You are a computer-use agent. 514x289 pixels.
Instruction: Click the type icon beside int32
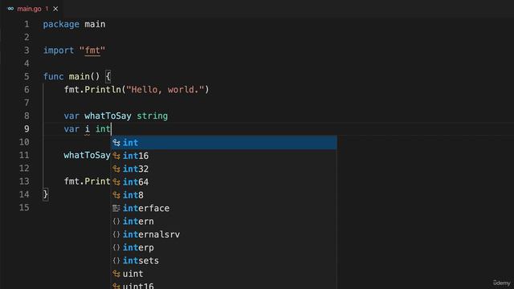116,169
